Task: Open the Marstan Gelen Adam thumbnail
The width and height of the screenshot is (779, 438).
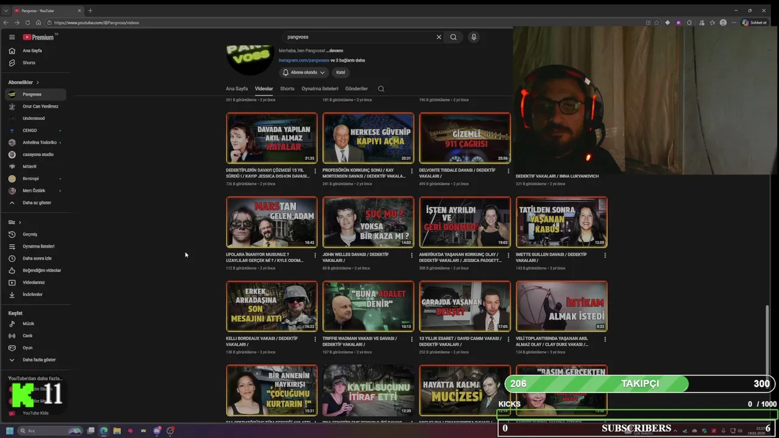Action: [x=271, y=222]
